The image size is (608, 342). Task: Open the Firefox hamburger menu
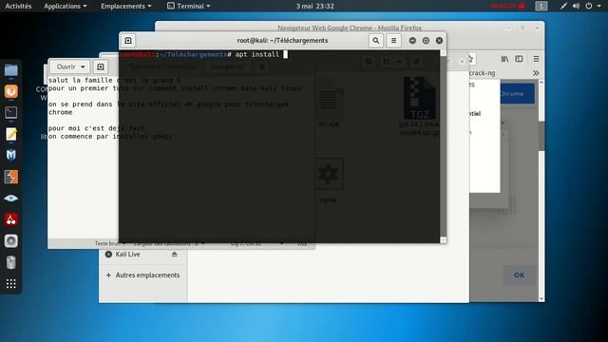pos(536,59)
